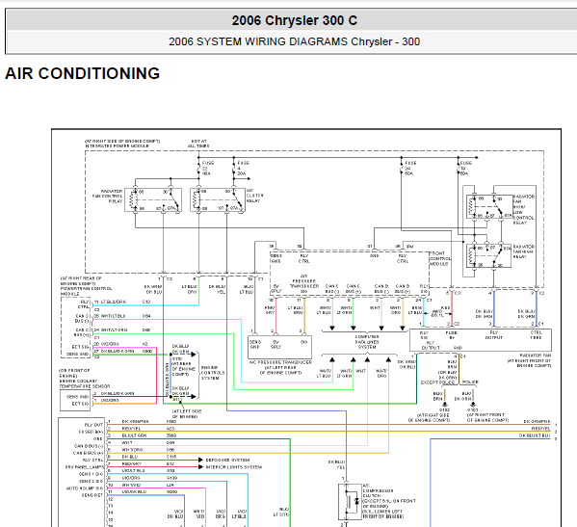This screenshot has height=527, width=577.
Task: Select the Radiator Fan High Relay box
Action: tap(488, 256)
